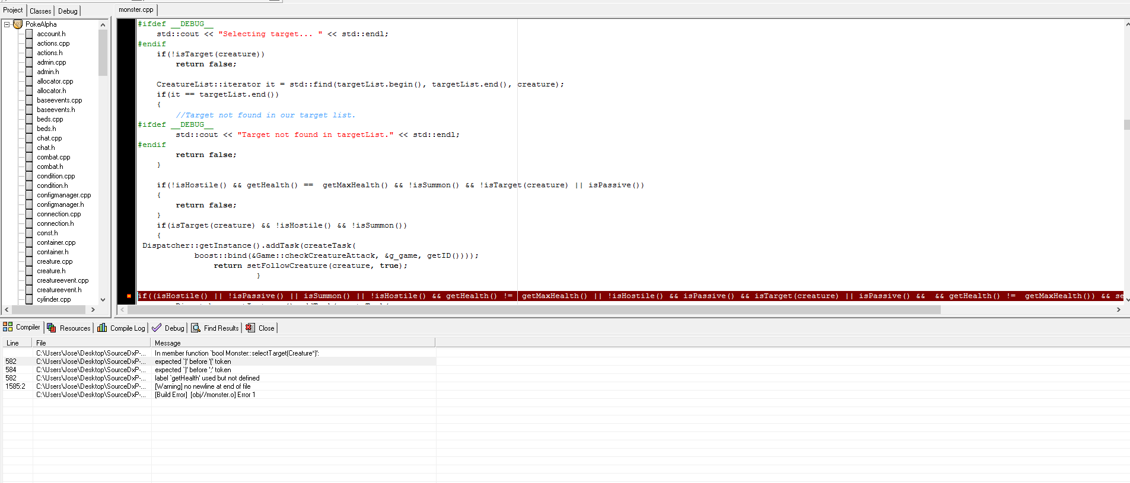Open the Debug tab in left panel

coord(68,11)
